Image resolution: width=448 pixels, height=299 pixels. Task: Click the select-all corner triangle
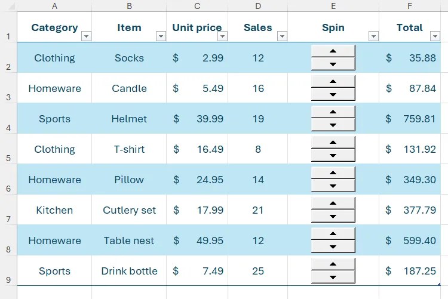click(11, 7)
